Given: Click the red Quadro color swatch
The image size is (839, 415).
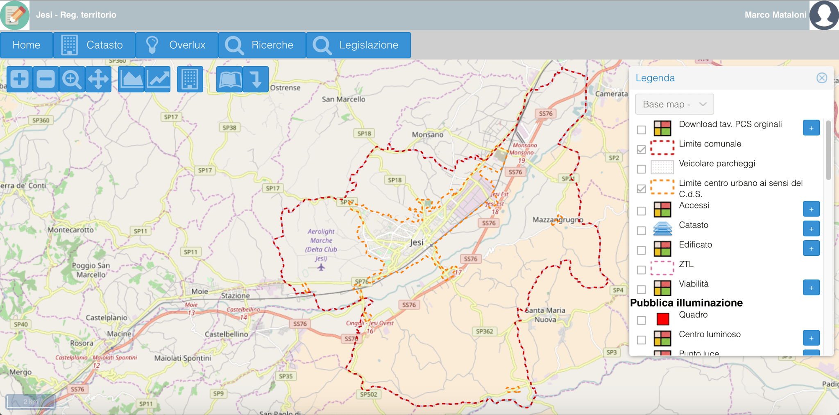Looking at the screenshot, I should 662,319.
